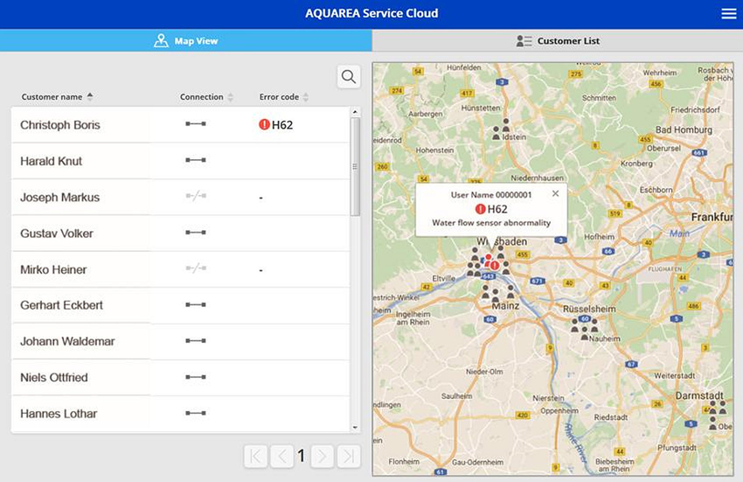Click connected icon in Gerhart Eckbert row
Viewport: 743px width, 482px height.
[196, 305]
